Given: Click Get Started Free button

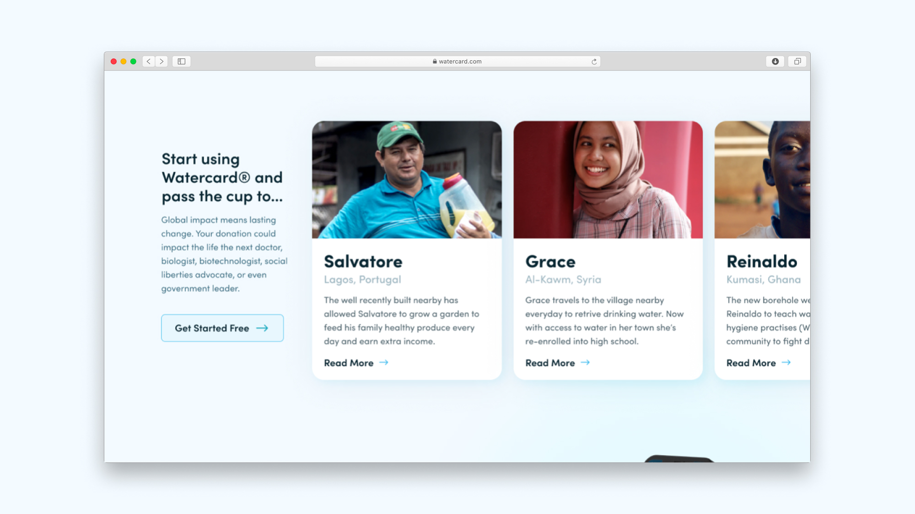Looking at the screenshot, I should [x=222, y=327].
